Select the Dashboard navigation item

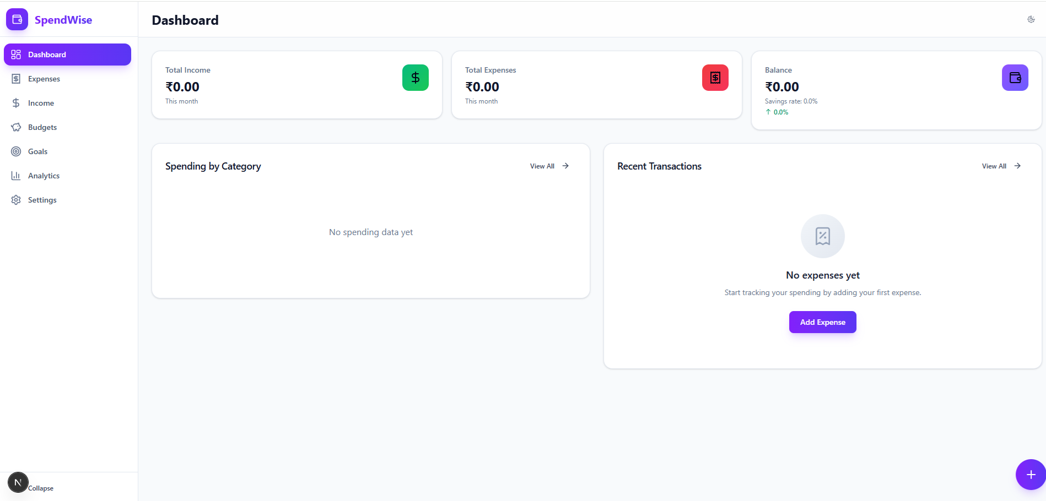tap(67, 55)
